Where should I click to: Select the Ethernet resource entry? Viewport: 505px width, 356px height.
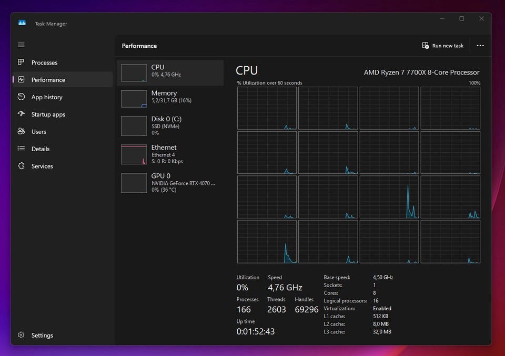click(x=170, y=154)
